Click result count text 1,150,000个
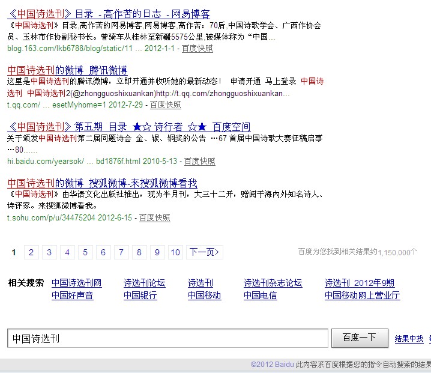431x373 pixels. click(x=397, y=252)
